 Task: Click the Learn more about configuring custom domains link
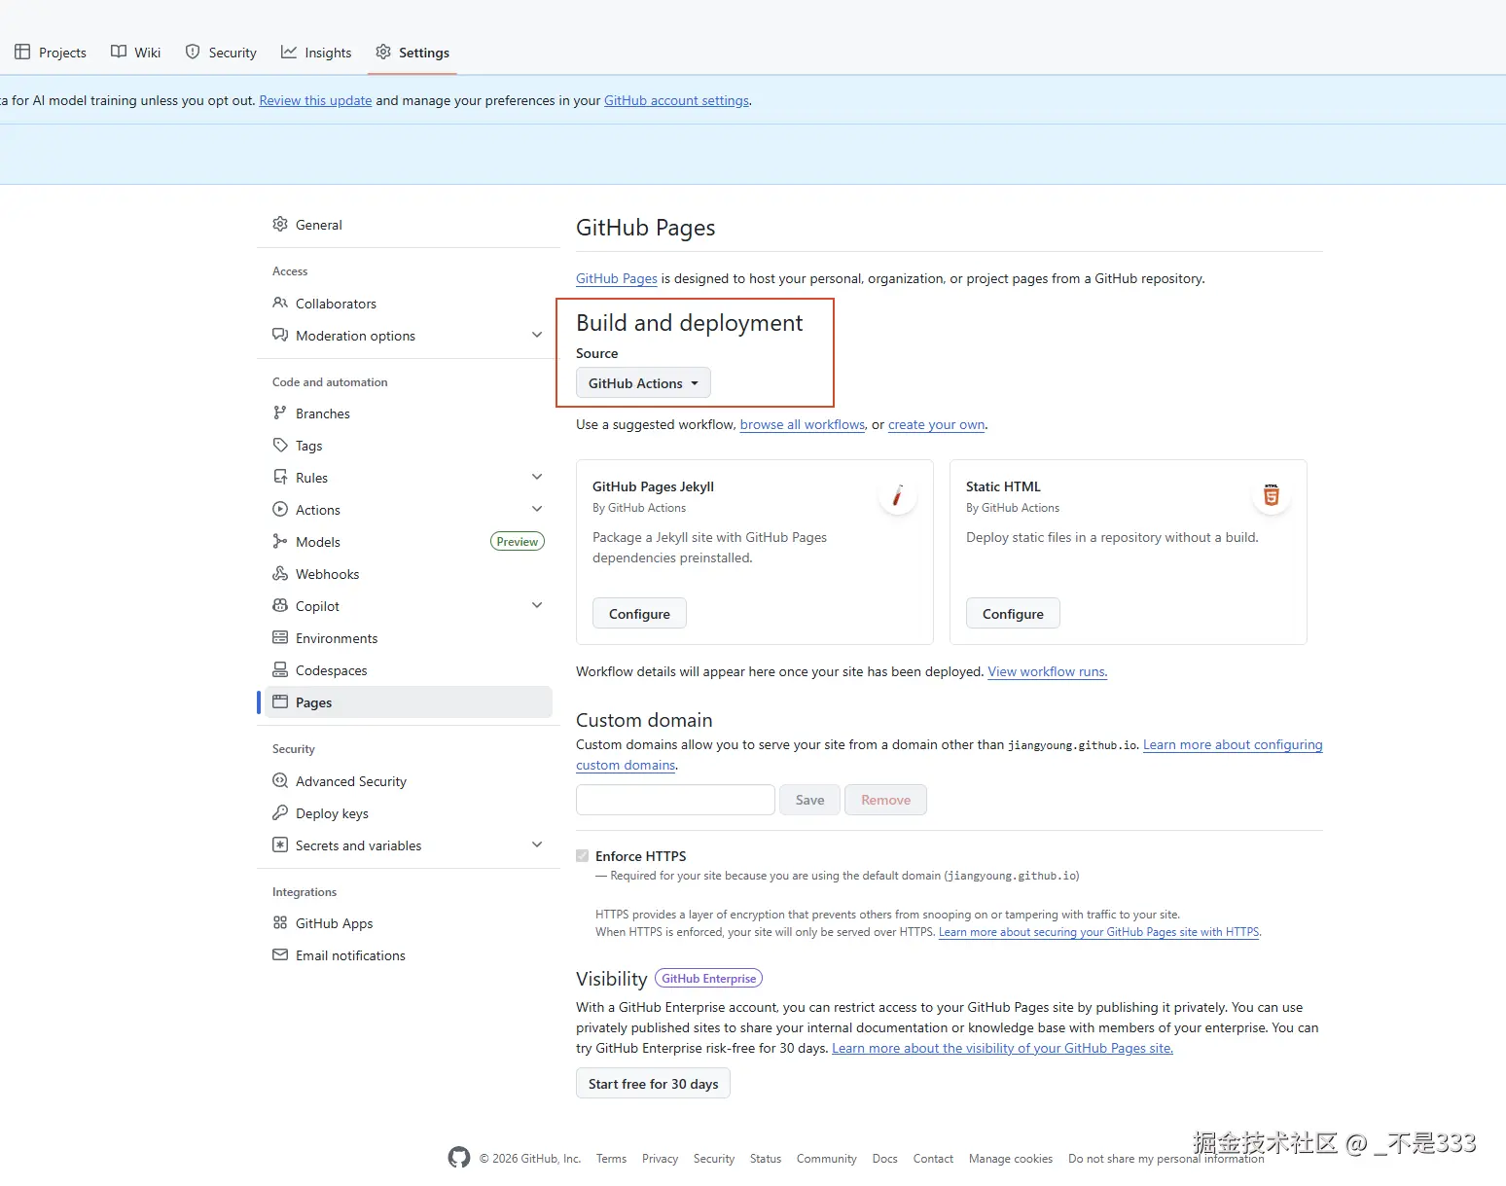tap(1233, 744)
